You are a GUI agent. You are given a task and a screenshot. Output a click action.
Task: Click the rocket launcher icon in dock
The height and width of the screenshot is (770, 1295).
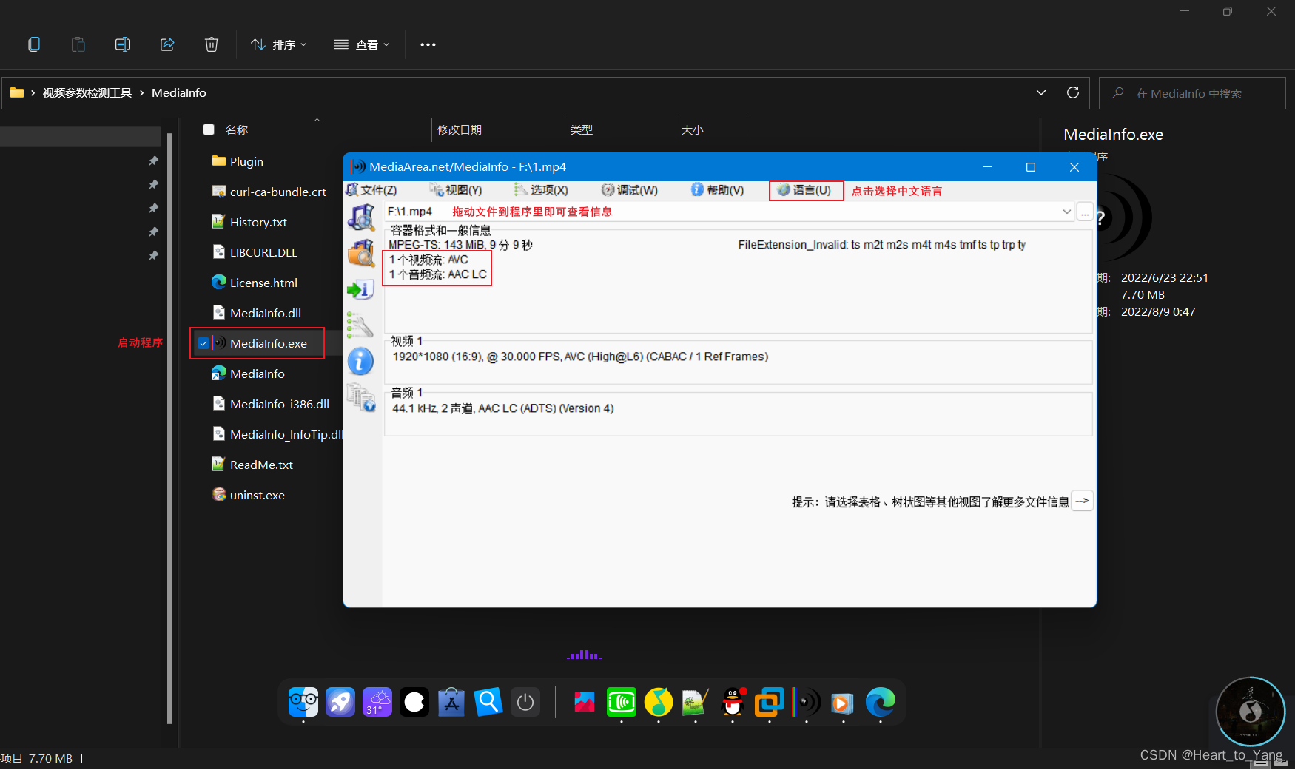pos(340,702)
